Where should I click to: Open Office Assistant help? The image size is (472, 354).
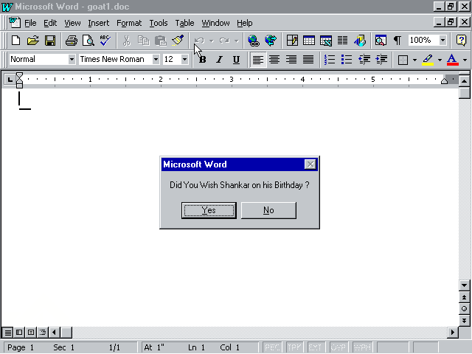[x=462, y=41]
